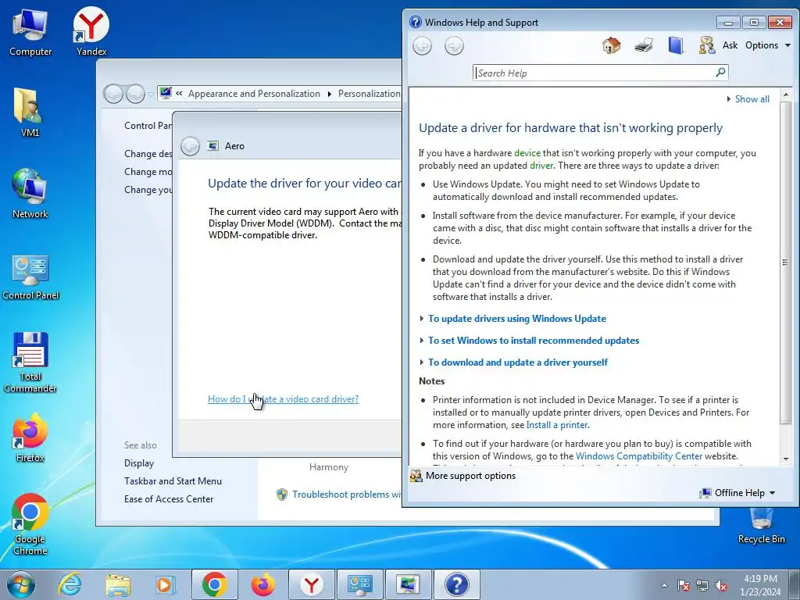Open recent pages dropdown in Personalization window
This screenshot has width=800, height=600.
click(151, 94)
